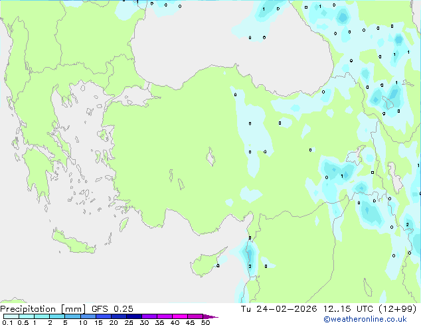Click the legend scale label '0.1'

pyautogui.click(x=7, y=322)
